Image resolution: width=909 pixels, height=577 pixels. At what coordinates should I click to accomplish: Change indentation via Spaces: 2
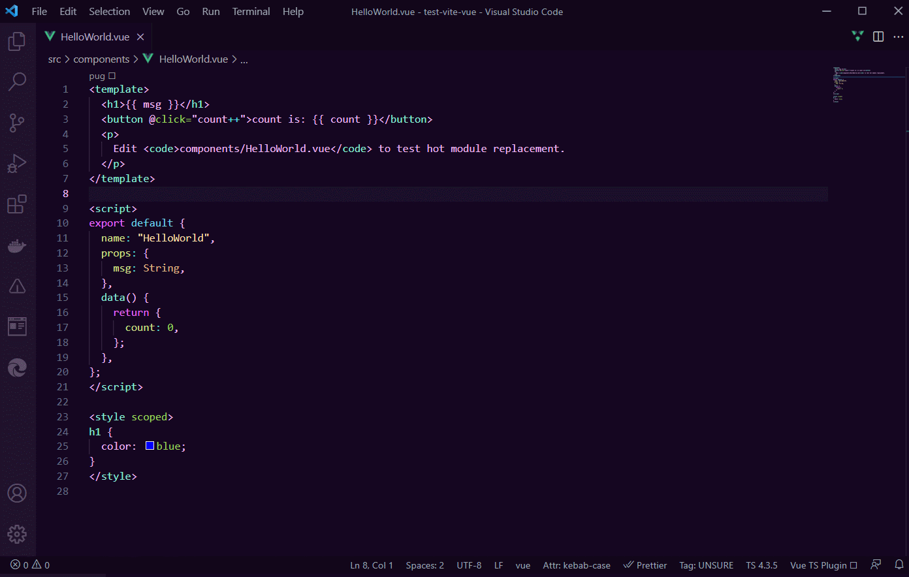[424, 565]
